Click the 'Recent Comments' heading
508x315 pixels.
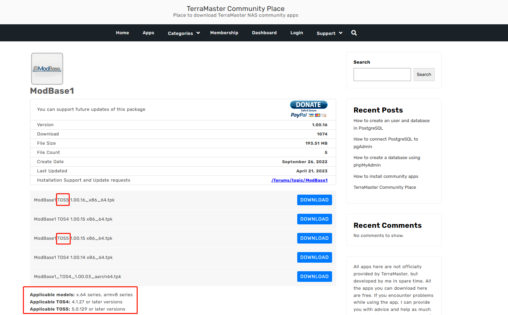pyautogui.click(x=387, y=225)
